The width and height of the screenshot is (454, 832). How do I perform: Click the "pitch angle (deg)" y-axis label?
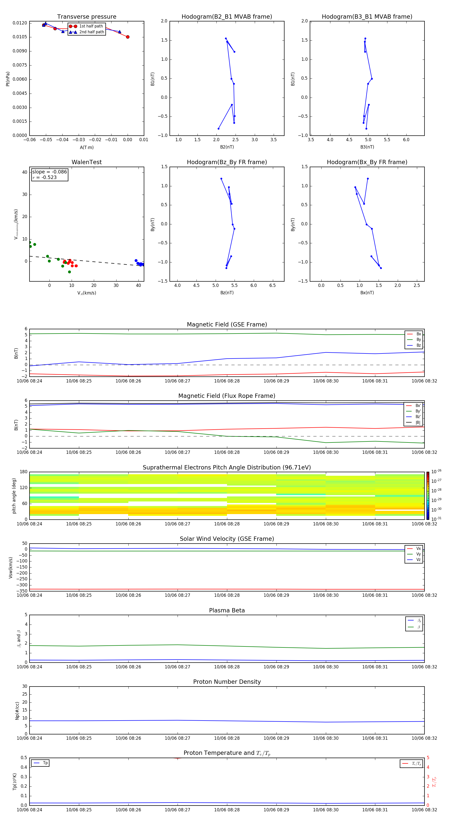point(14,496)
